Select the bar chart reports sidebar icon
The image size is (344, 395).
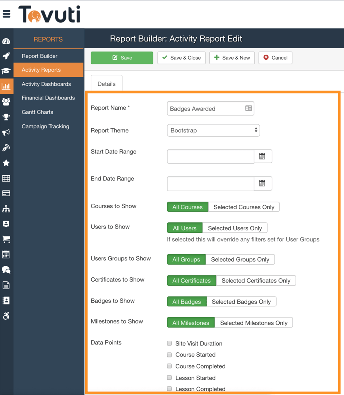tap(6, 86)
